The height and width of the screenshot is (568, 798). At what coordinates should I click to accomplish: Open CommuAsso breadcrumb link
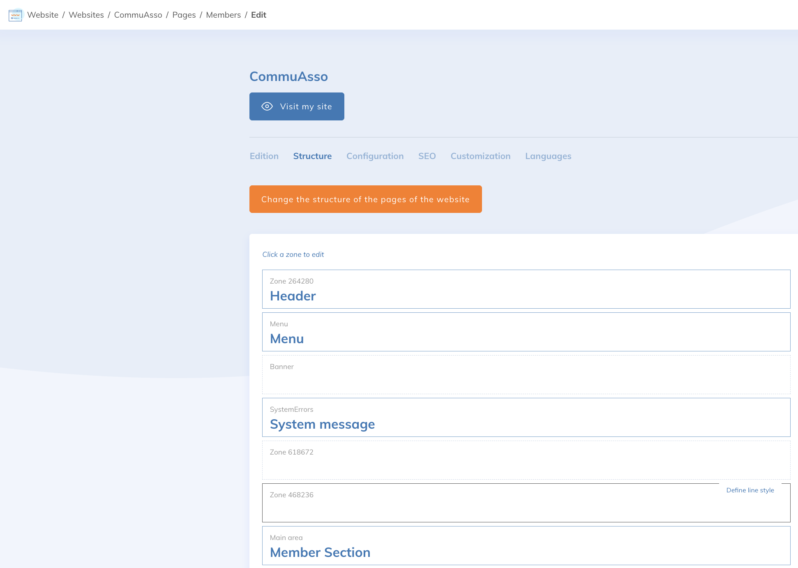coord(138,15)
